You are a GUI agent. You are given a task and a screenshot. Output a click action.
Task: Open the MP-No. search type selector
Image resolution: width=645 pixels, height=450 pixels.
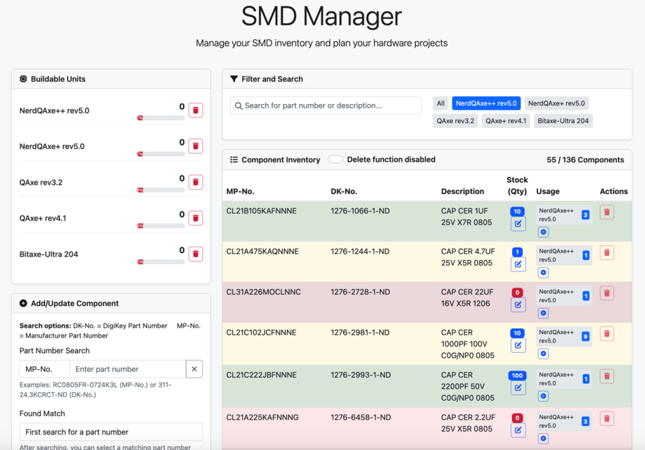point(44,368)
